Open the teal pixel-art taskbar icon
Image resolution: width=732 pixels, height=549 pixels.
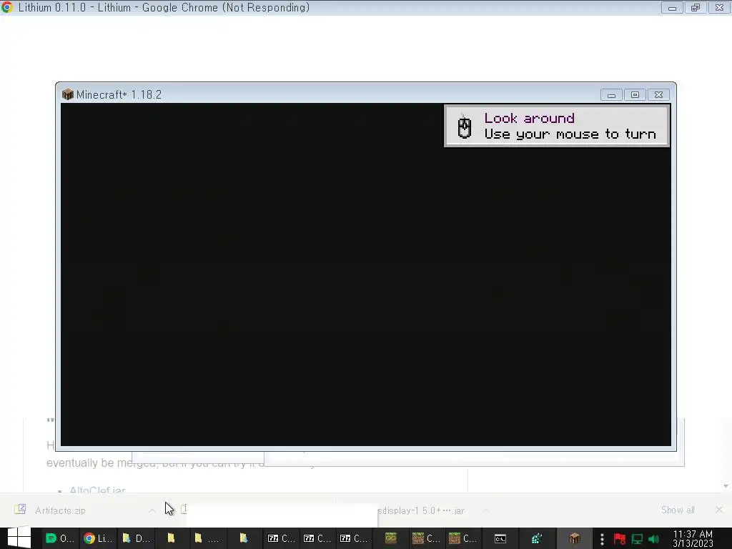pyautogui.click(x=537, y=538)
